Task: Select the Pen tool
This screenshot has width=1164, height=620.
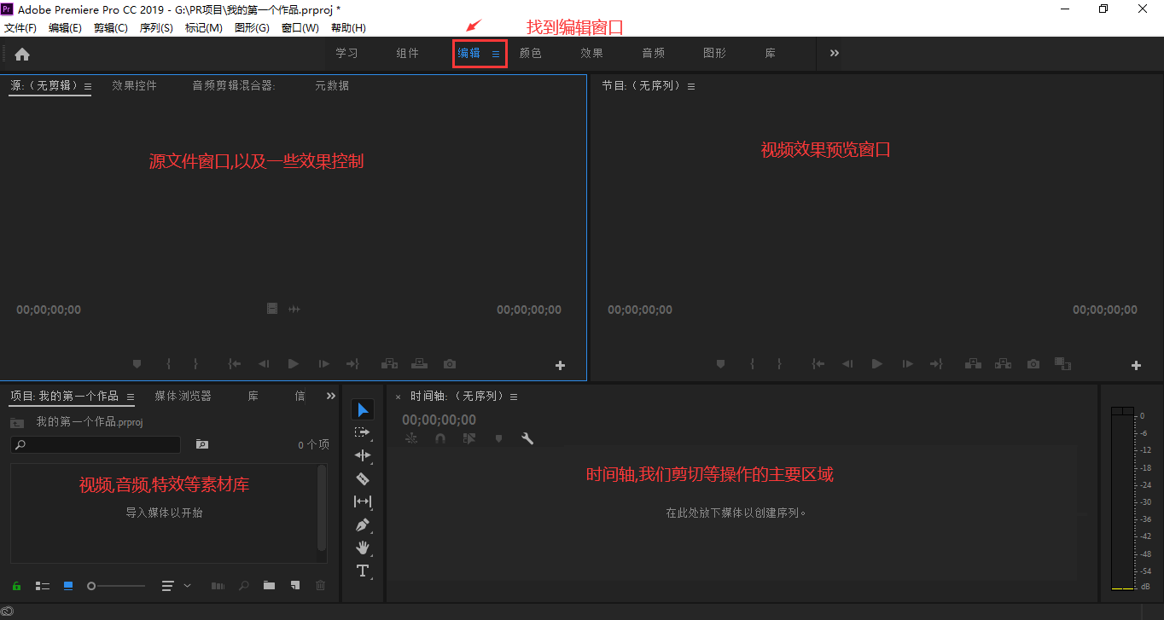Action: tap(363, 524)
